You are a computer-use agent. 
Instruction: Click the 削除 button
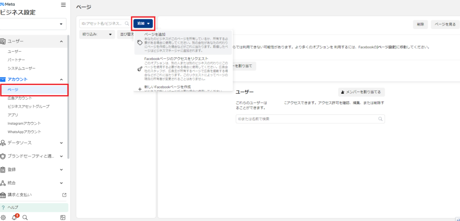pyautogui.click(x=420, y=25)
